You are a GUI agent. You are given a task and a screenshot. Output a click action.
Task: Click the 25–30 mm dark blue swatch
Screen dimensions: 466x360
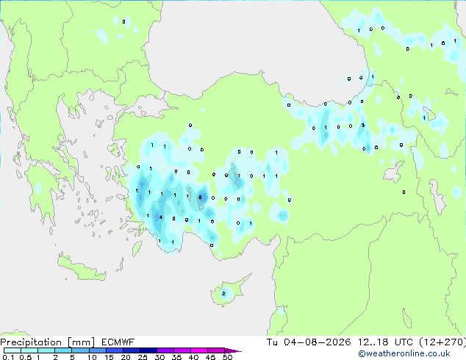click(148, 350)
